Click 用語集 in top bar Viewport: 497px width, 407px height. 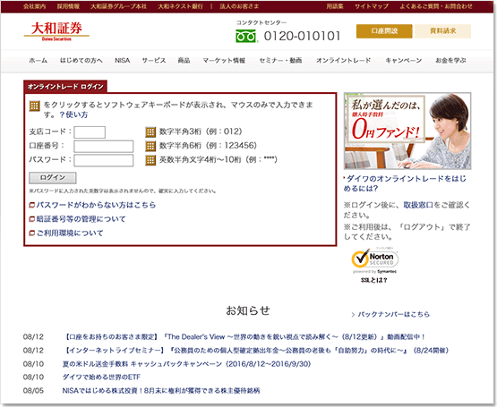[335, 6]
